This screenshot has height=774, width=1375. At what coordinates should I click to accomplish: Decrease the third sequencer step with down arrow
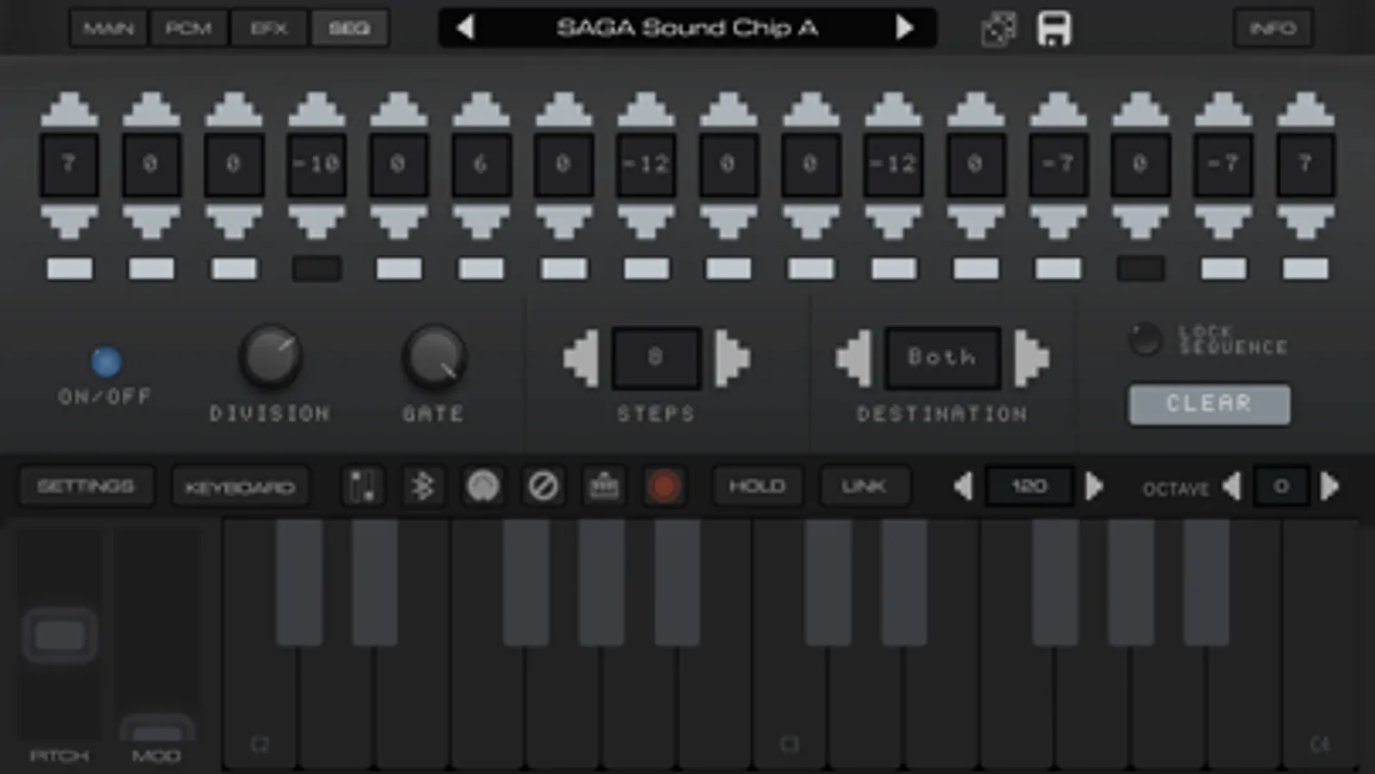pyautogui.click(x=234, y=222)
